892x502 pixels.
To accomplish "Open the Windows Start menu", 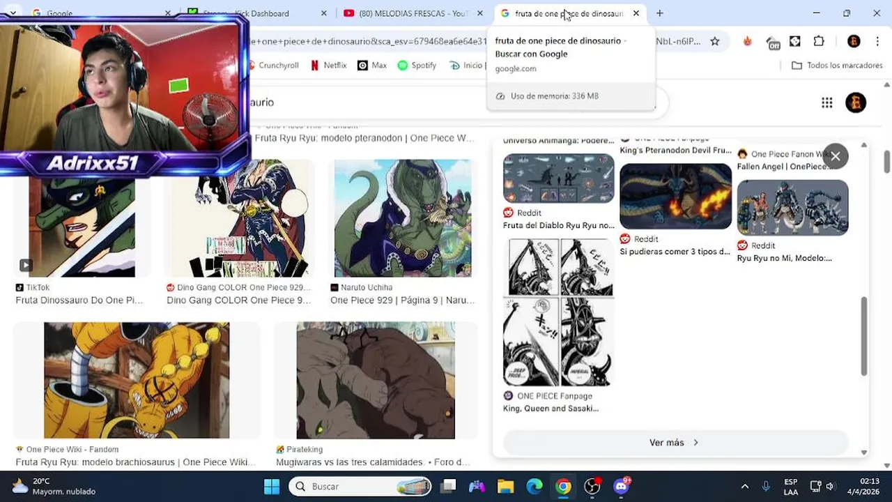I will tap(272, 486).
